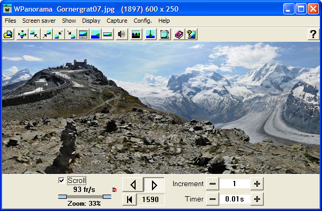The height and width of the screenshot is (211, 322).
Task: Open the Screen saver menu
Action: (39, 21)
